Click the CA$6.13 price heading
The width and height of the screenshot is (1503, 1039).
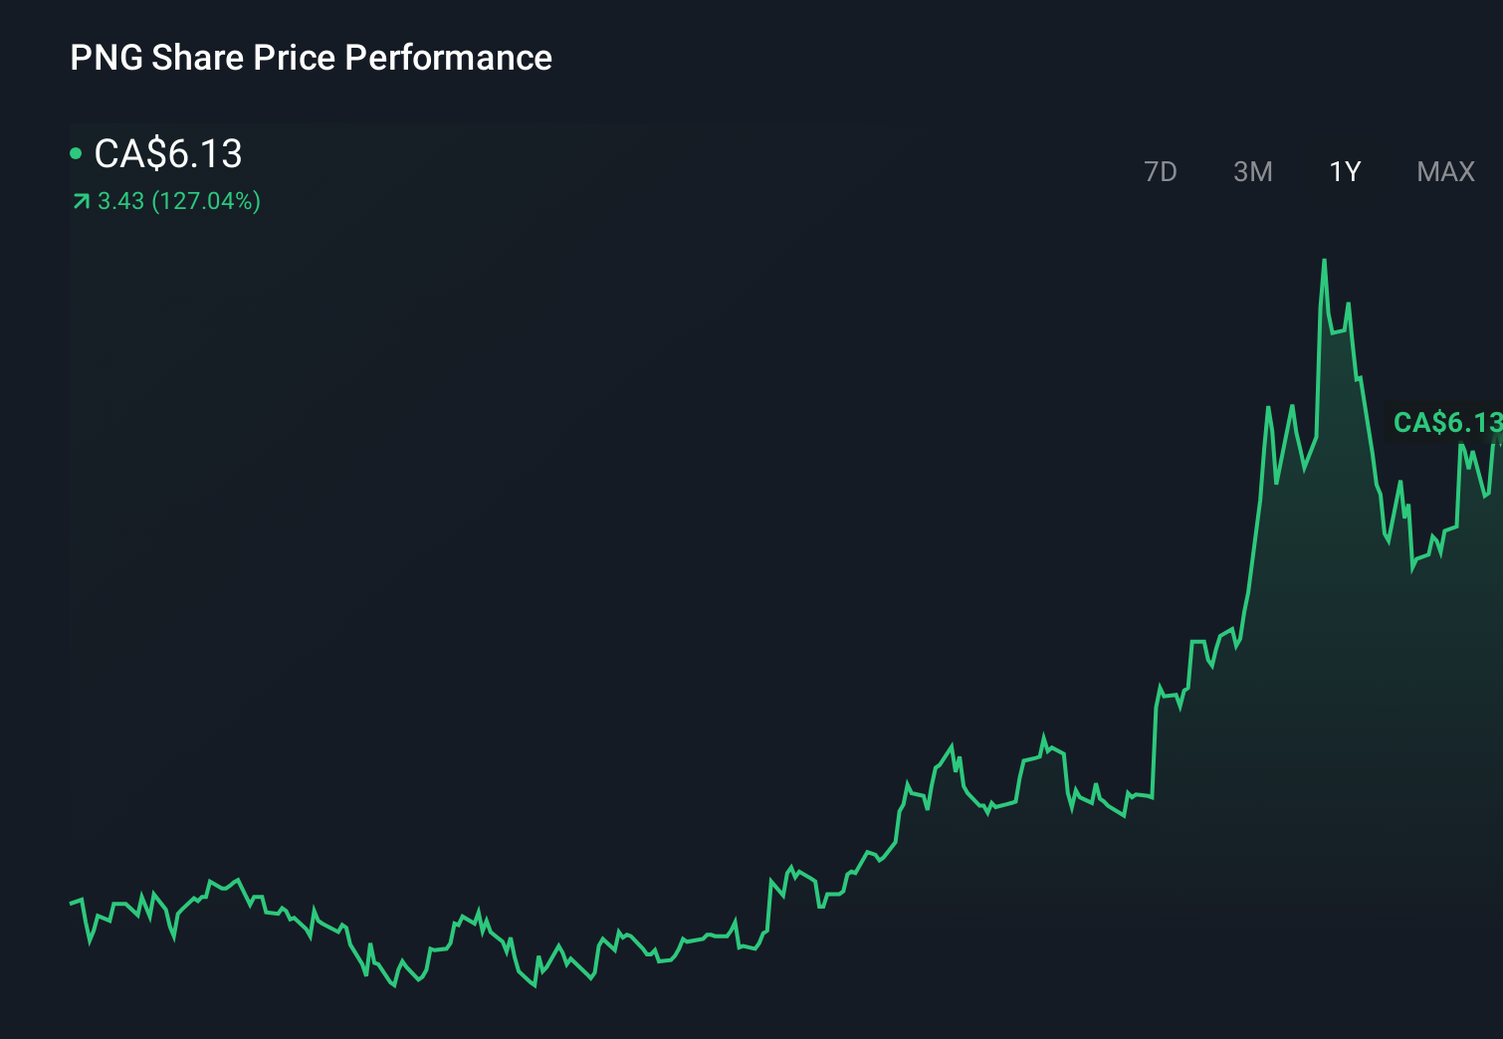point(166,154)
